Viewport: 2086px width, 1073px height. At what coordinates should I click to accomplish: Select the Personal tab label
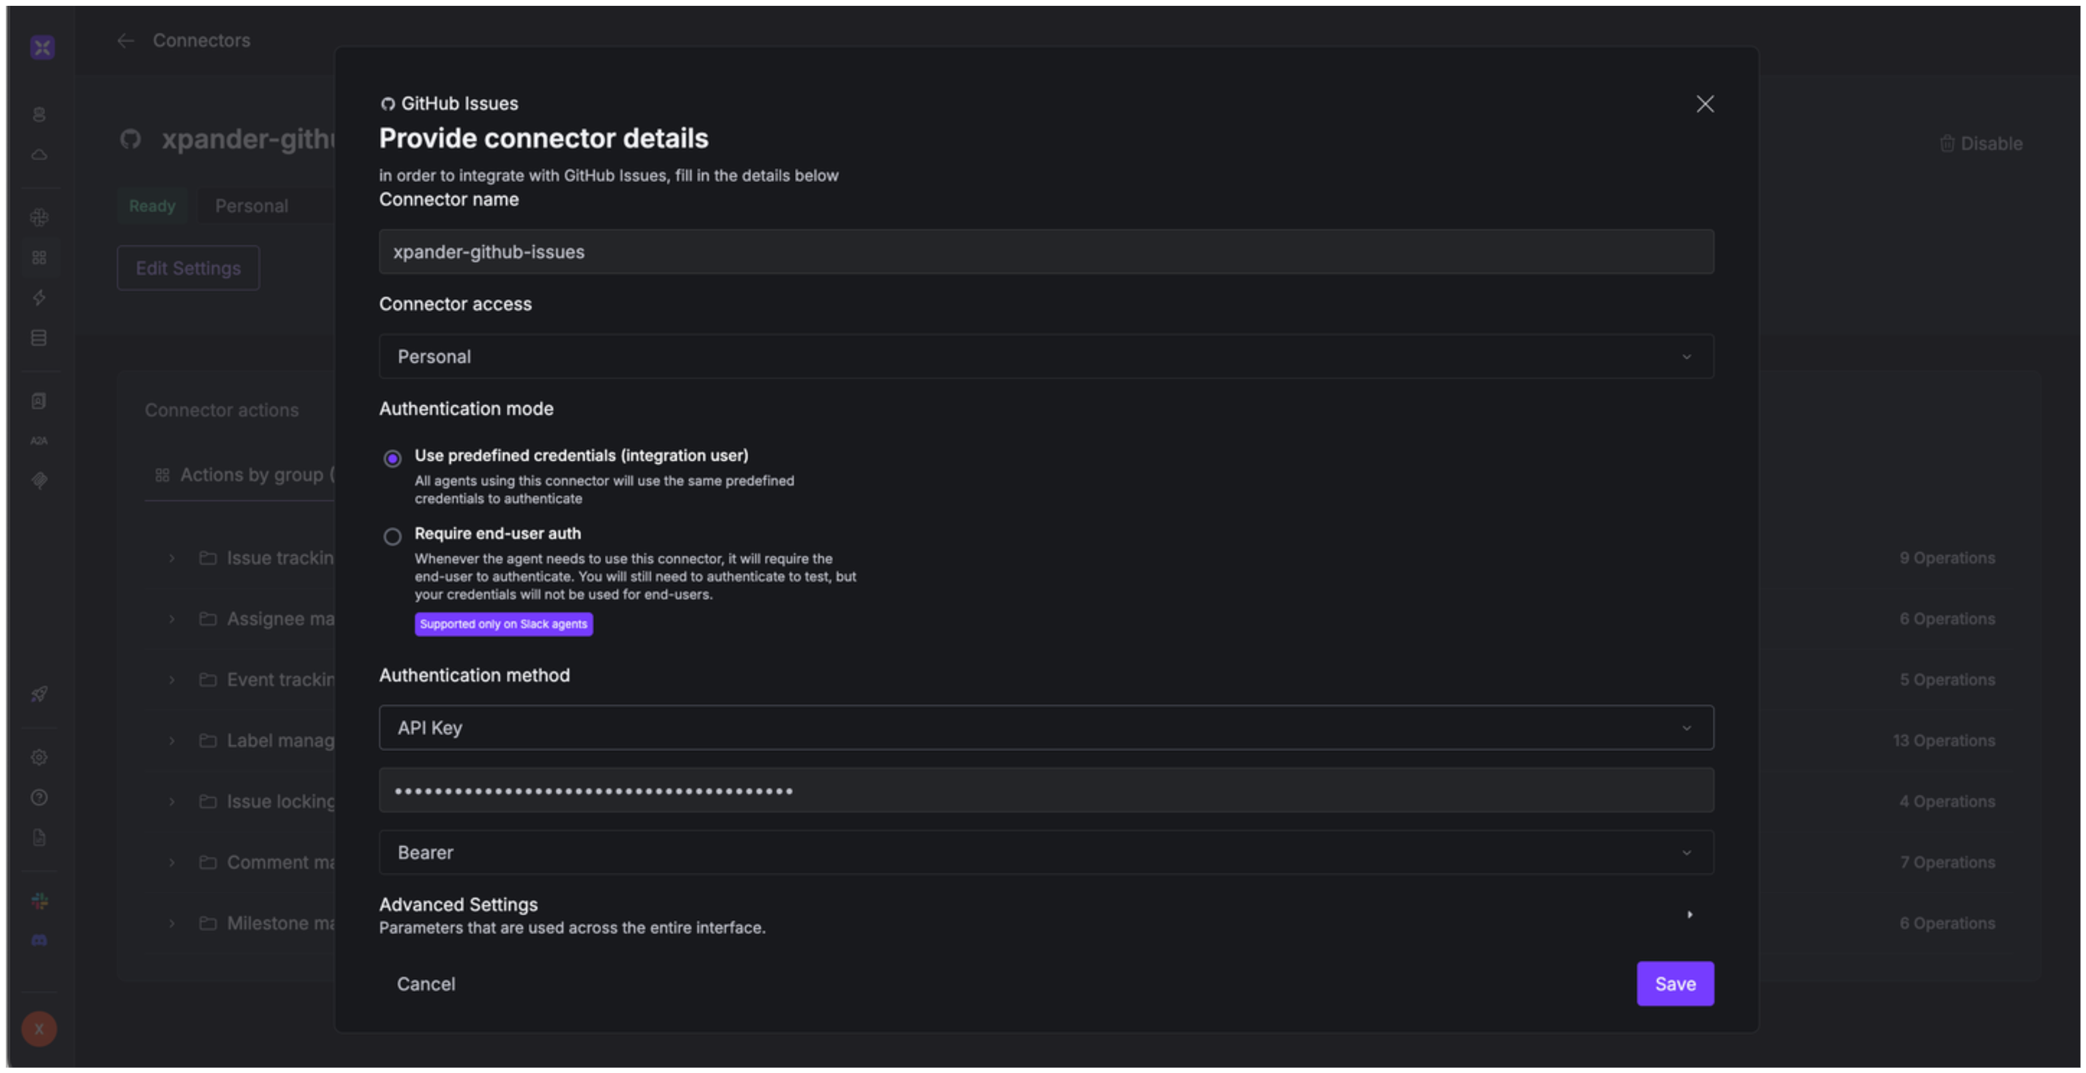pos(251,205)
